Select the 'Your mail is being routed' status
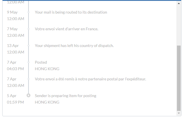The height and width of the screenshot is (118, 184). [x=71, y=12]
